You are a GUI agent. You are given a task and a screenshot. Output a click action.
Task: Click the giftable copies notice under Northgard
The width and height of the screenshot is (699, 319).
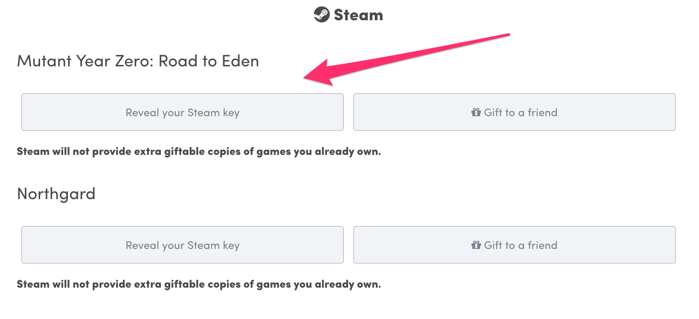199,284
